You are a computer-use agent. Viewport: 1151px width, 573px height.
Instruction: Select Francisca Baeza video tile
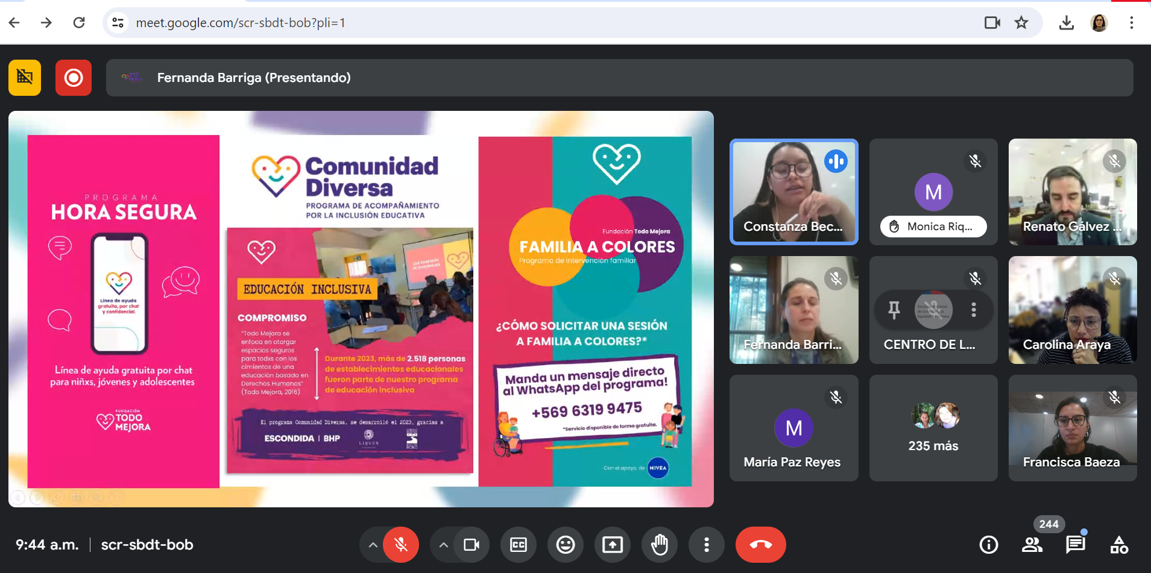click(1073, 428)
